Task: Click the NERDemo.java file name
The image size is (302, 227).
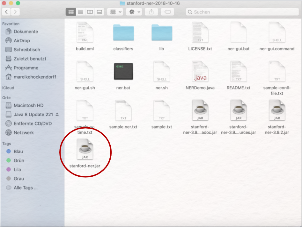Action: [x=200, y=88]
